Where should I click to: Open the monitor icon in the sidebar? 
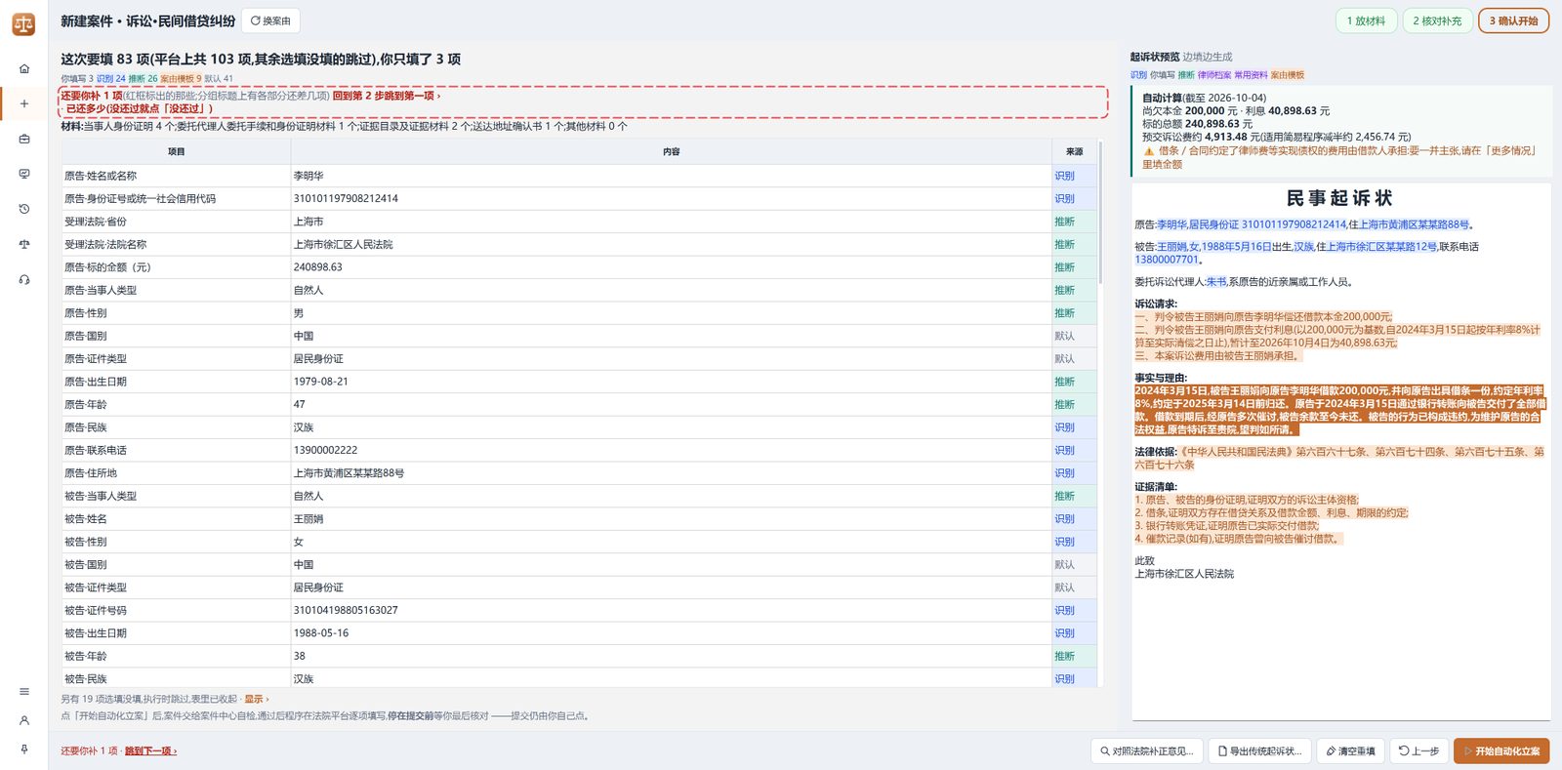(x=24, y=174)
